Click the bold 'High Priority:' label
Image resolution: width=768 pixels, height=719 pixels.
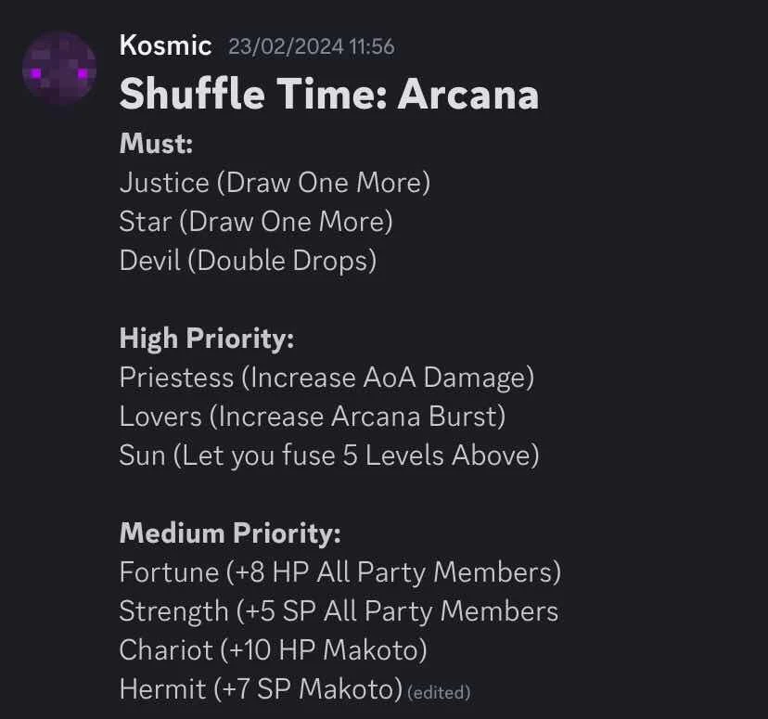point(206,339)
